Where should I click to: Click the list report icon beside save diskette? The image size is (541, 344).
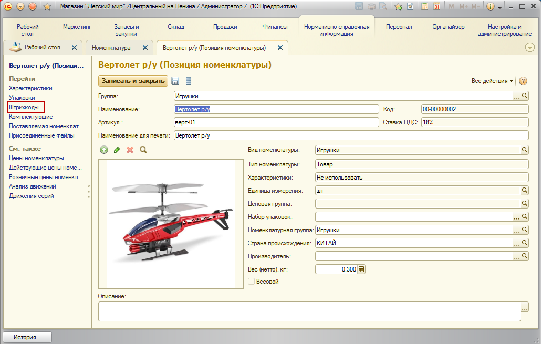189,81
